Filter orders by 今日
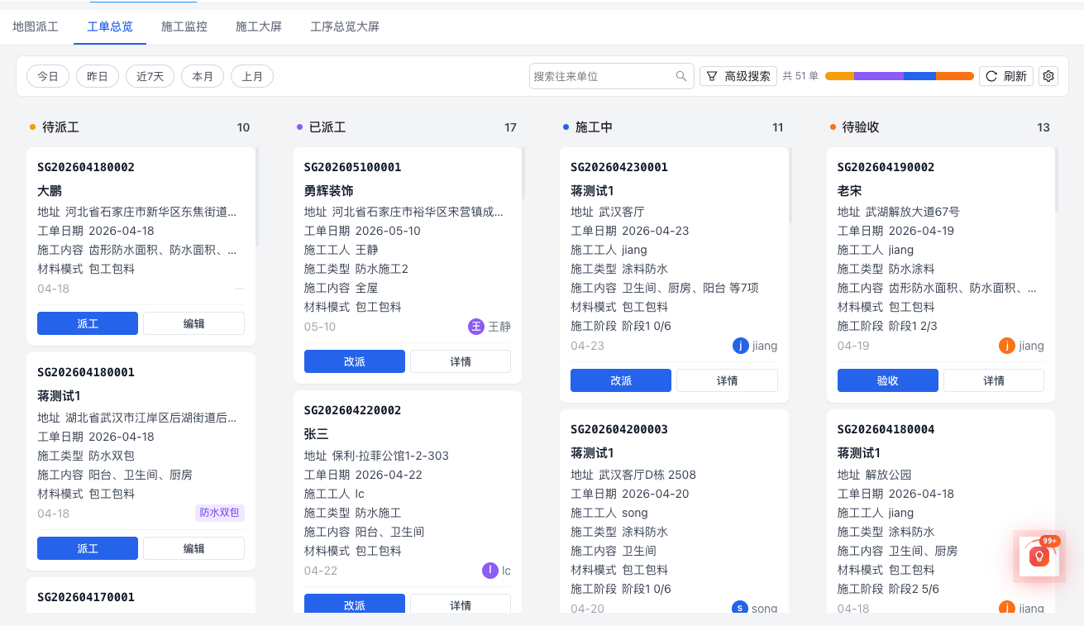The width and height of the screenshot is (1084, 626). click(48, 76)
